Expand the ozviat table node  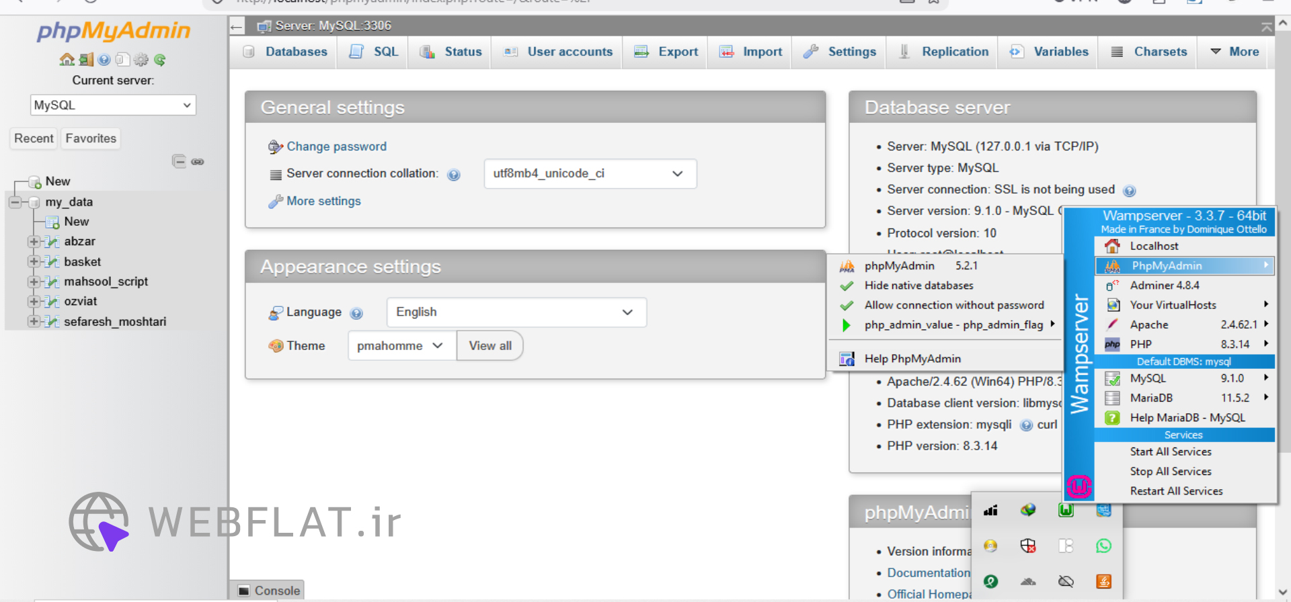(33, 302)
